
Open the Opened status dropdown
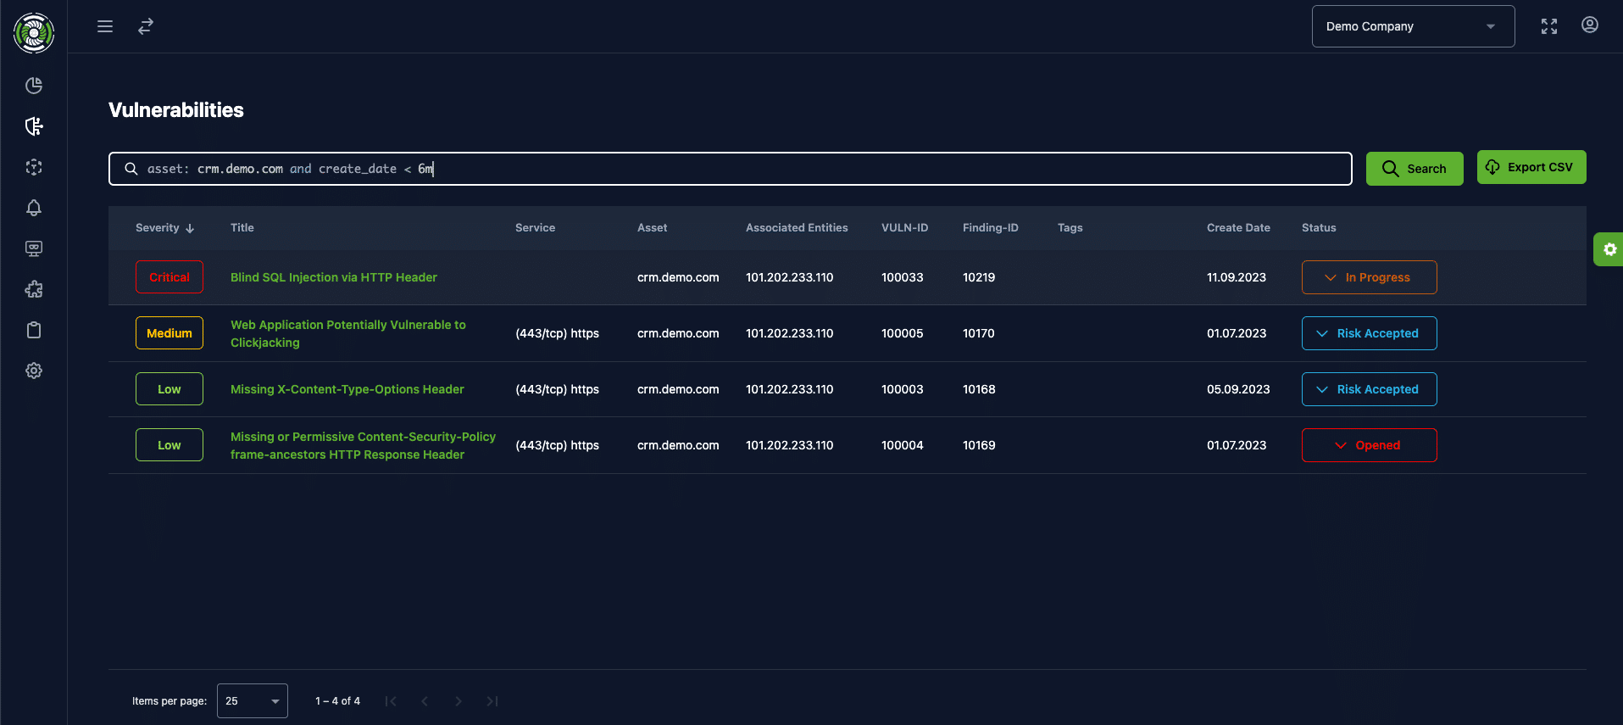[x=1369, y=445]
